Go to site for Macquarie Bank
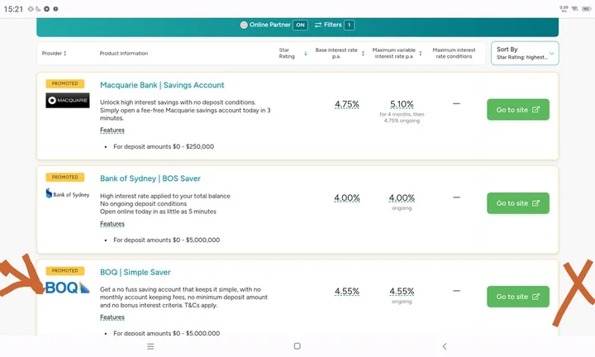 [517, 110]
